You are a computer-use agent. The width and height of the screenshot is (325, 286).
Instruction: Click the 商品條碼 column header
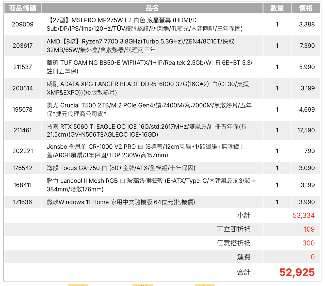tap(23, 8)
